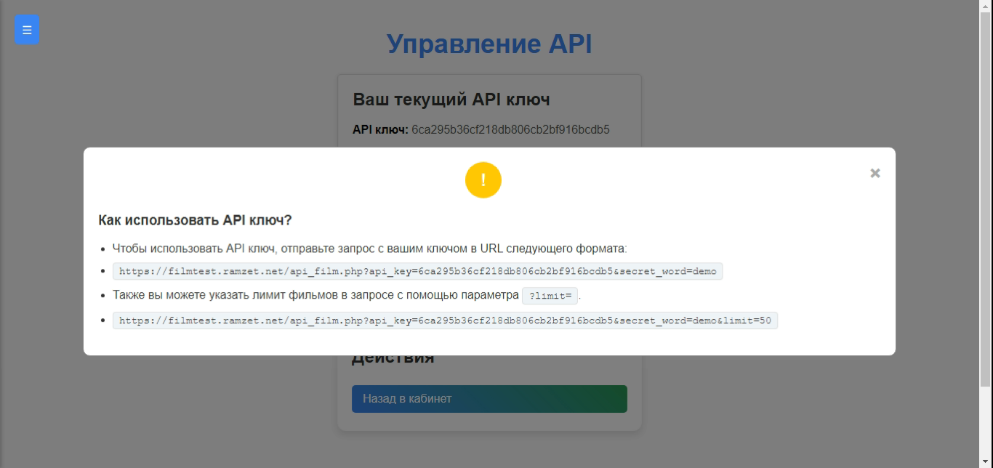Click the vertical scrollbar thumb
This screenshot has width=993, height=468.
[986, 196]
